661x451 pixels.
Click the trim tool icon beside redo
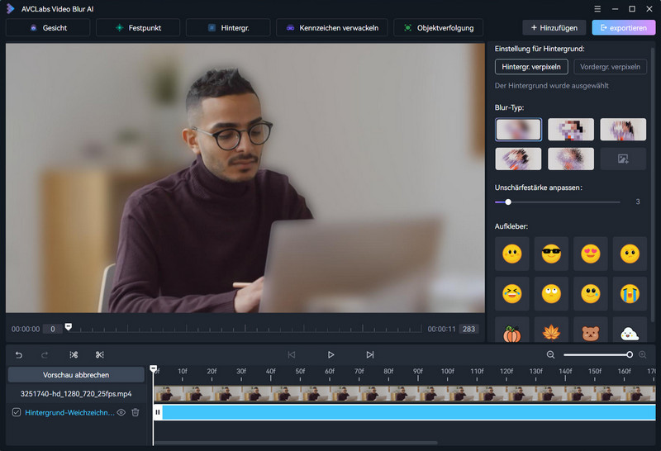74,355
